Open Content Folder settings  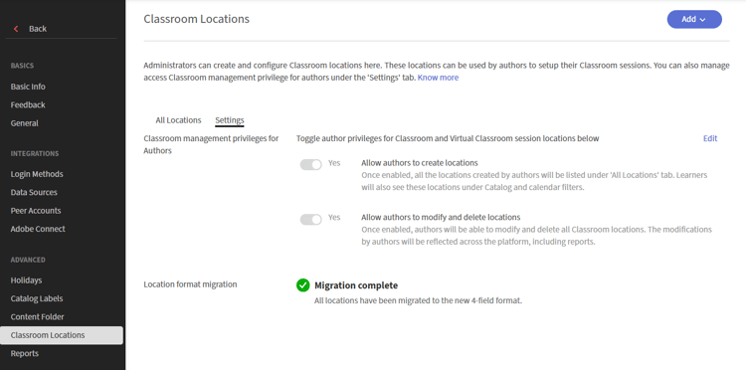pyautogui.click(x=37, y=316)
